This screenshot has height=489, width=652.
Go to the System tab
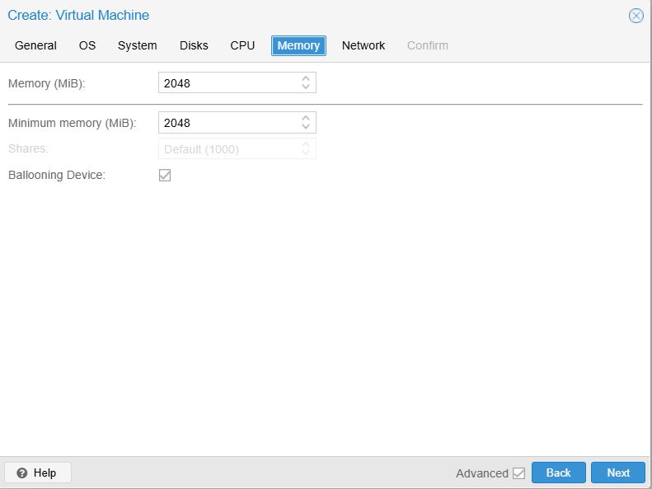point(137,45)
